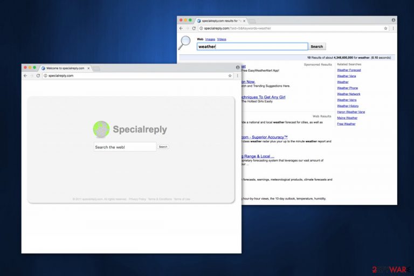Click the 'Search the web!' input field
This screenshot has width=414, height=276.
(125, 147)
